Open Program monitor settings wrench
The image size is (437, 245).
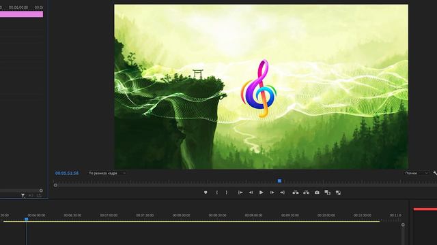[x=435, y=173]
